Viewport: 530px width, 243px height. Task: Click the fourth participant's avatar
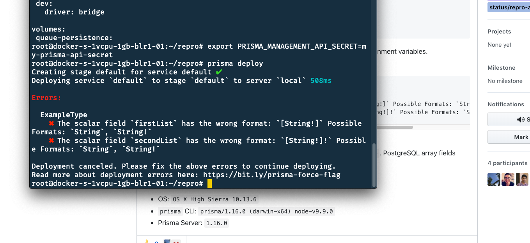tap(529, 179)
